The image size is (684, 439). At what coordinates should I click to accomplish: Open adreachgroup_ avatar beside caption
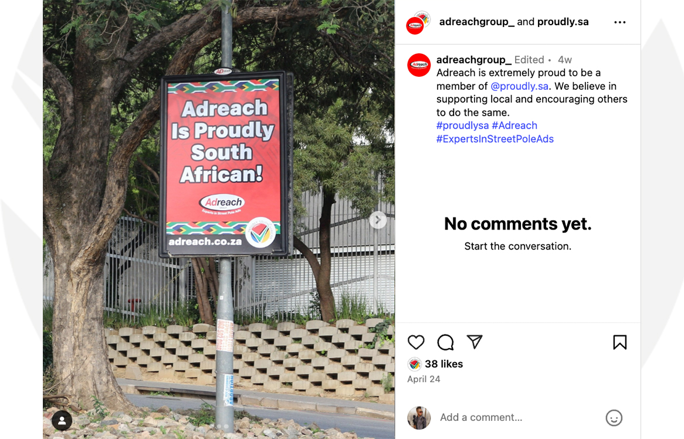419,65
